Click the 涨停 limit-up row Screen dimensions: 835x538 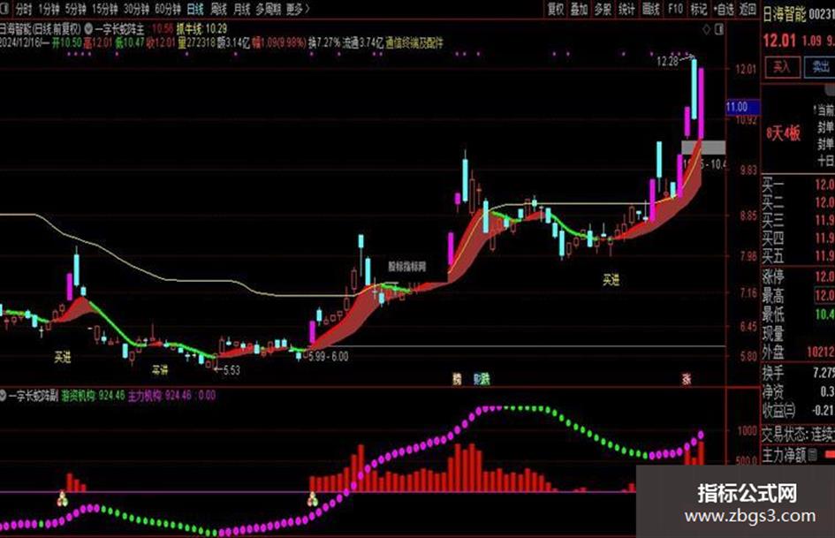798,277
